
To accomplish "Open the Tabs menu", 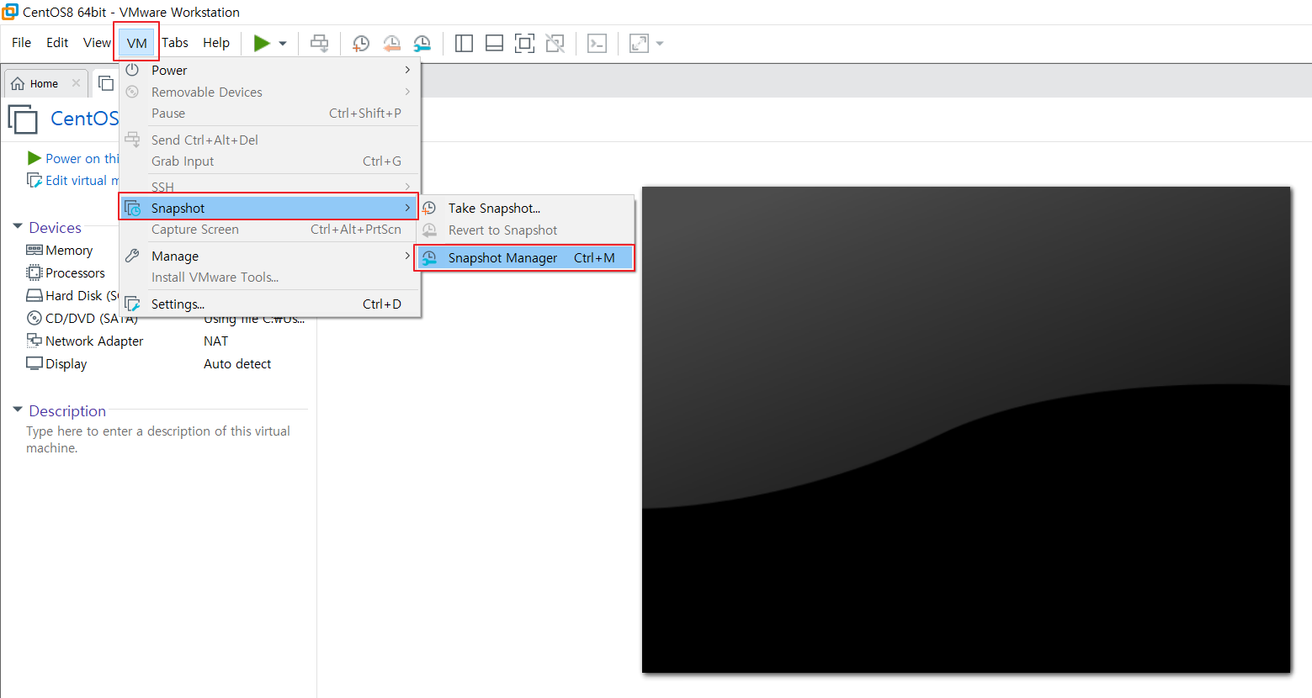I will pos(175,43).
